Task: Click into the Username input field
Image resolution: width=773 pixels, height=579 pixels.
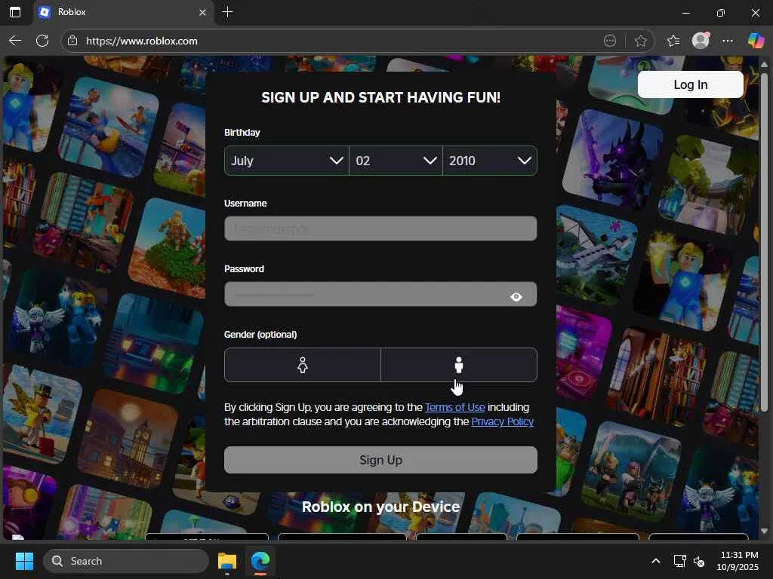Action: 380,228
